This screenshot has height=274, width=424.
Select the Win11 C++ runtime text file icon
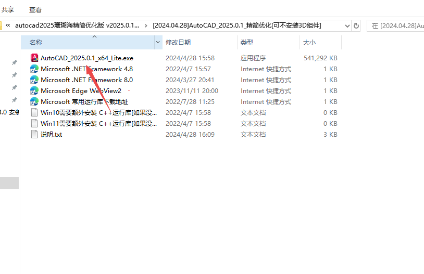[x=34, y=123]
